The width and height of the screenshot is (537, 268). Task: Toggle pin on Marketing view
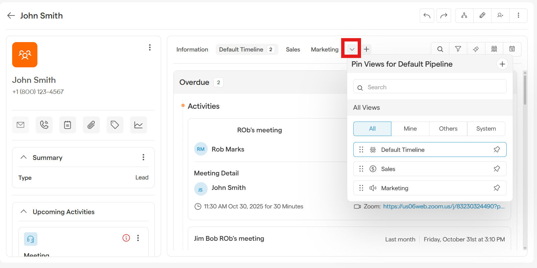coord(497,188)
